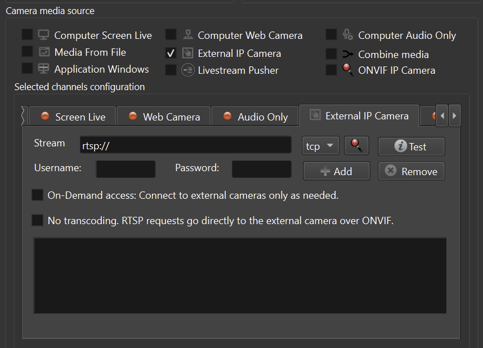Viewport: 483px width, 348px height.
Task: Open the tcp protocol dropdown
Action: [320, 146]
